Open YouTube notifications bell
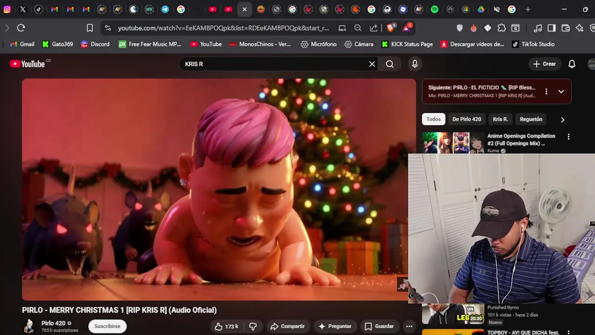Screen dimensions: 595x335 point(572,64)
